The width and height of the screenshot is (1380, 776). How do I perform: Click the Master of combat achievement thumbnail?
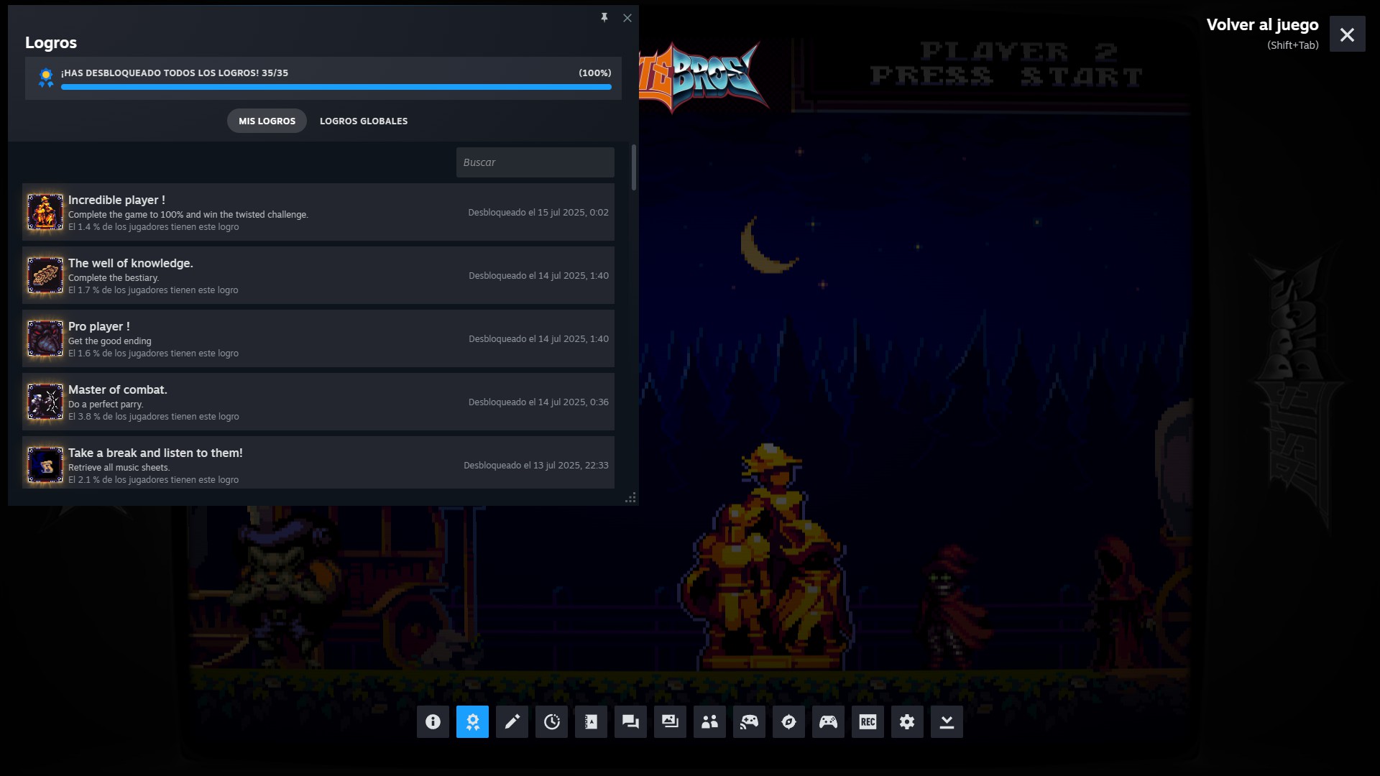[45, 402]
